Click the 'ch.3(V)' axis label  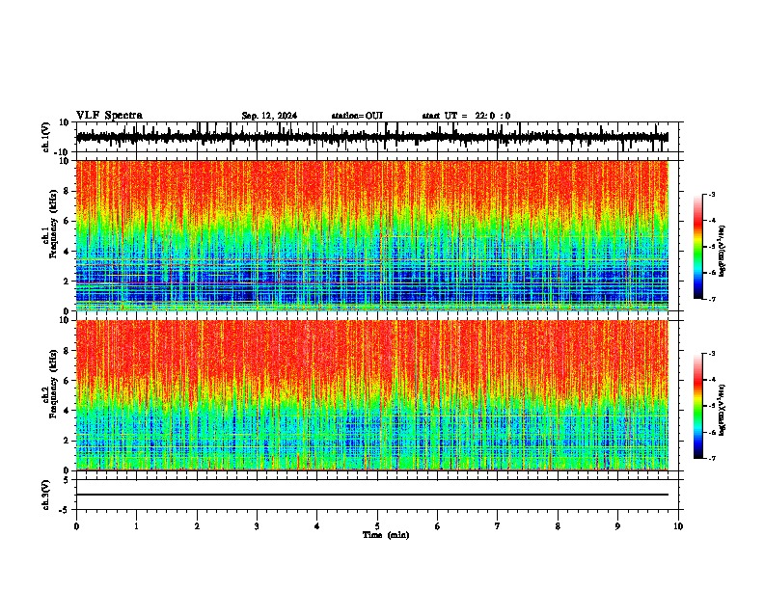pyautogui.click(x=46, y=495)
